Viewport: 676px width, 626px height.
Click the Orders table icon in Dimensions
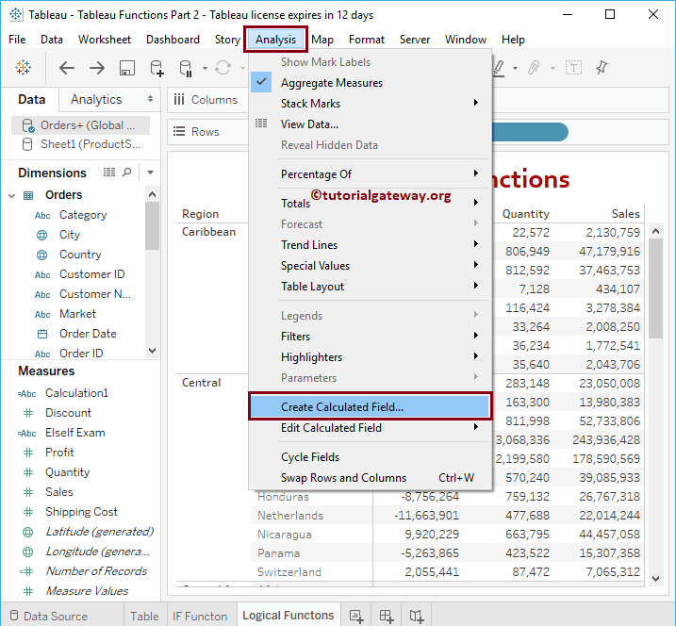pyautogui.click(x=28, y=196)
